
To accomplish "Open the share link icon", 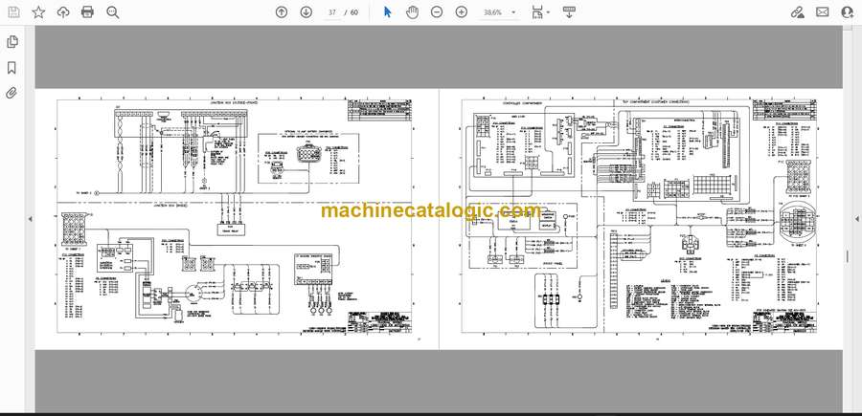I will coord(798,12).
